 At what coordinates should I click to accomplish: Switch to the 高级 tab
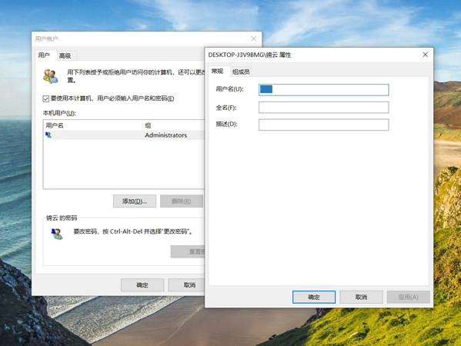(x=65, y=55)
